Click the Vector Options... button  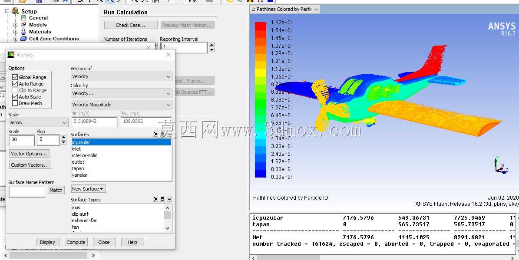[x=29, y=154]
